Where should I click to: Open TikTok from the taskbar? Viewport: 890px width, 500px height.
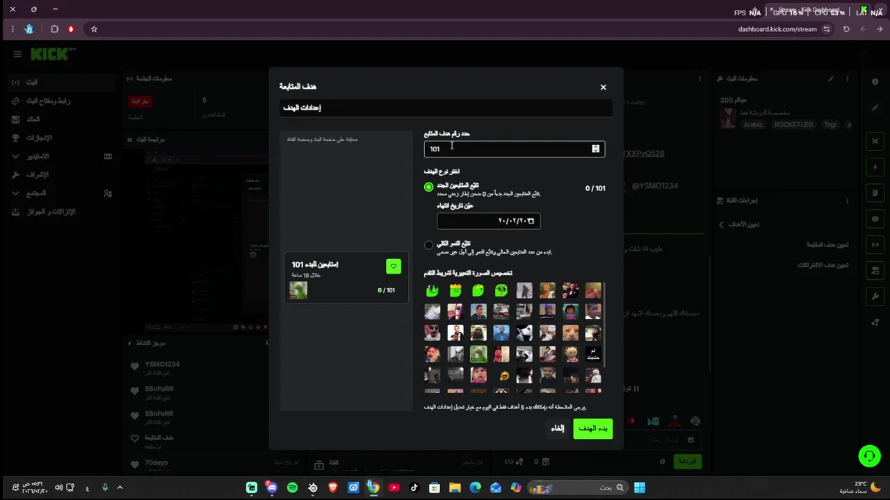pyautogui.click(x=414, y=487)
